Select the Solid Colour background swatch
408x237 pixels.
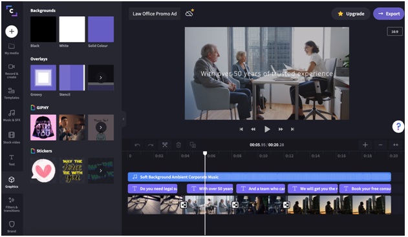(x=101, y=29)
